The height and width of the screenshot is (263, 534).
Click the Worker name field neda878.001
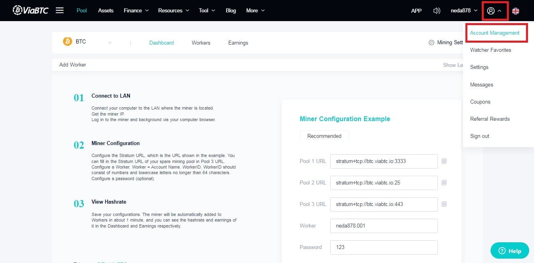pos(384,226)
